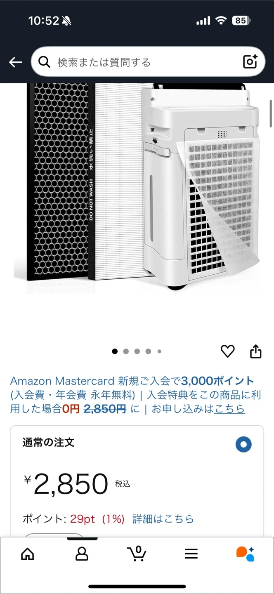Go to Amazon home tab

27,554
